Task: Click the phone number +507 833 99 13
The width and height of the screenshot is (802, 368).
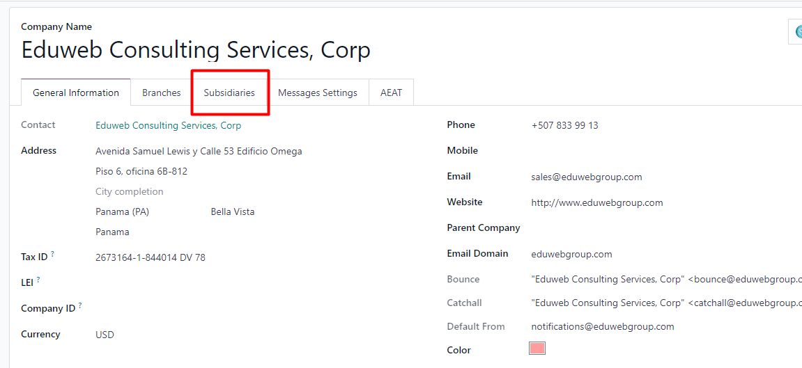Action: (x=564, y=125)
